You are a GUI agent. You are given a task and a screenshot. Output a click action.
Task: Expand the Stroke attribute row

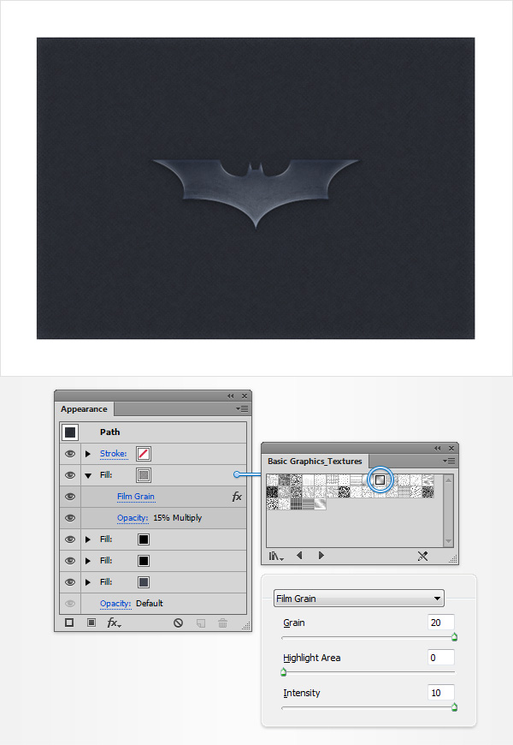coord(88,454)
